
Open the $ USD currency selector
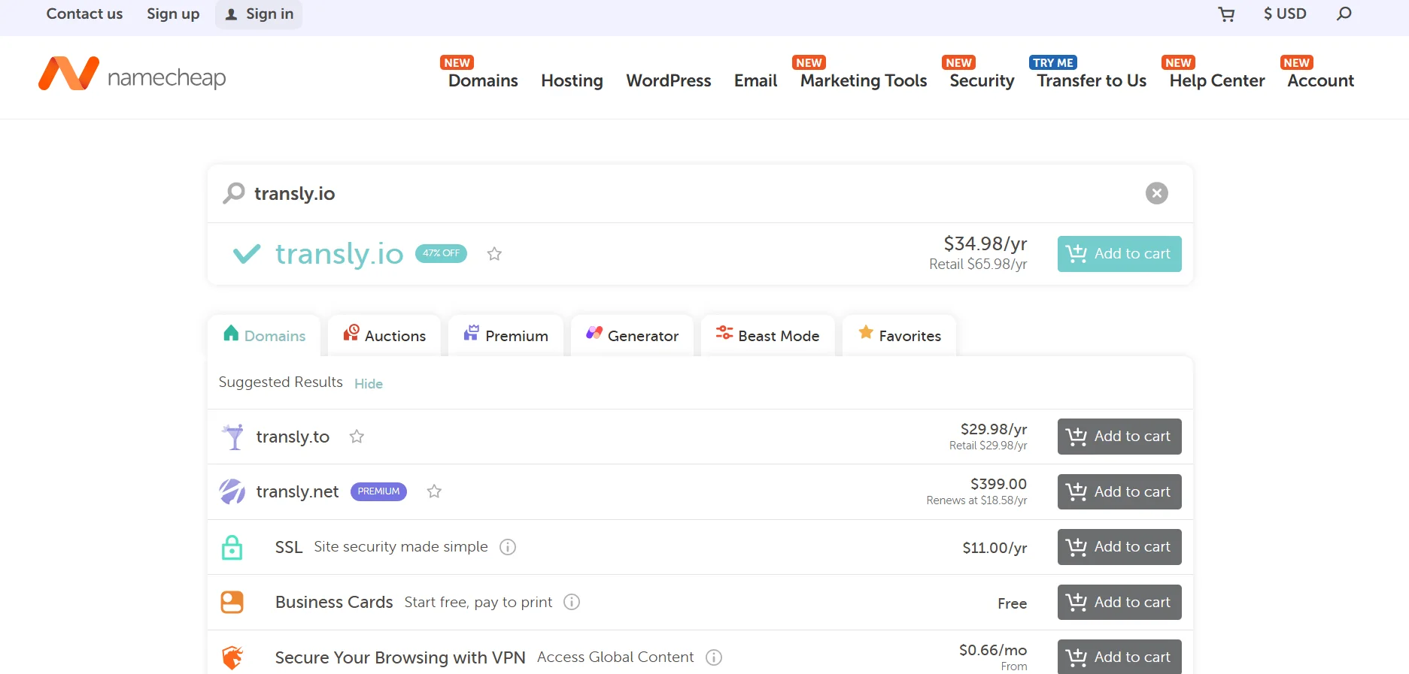[1285, 14]
